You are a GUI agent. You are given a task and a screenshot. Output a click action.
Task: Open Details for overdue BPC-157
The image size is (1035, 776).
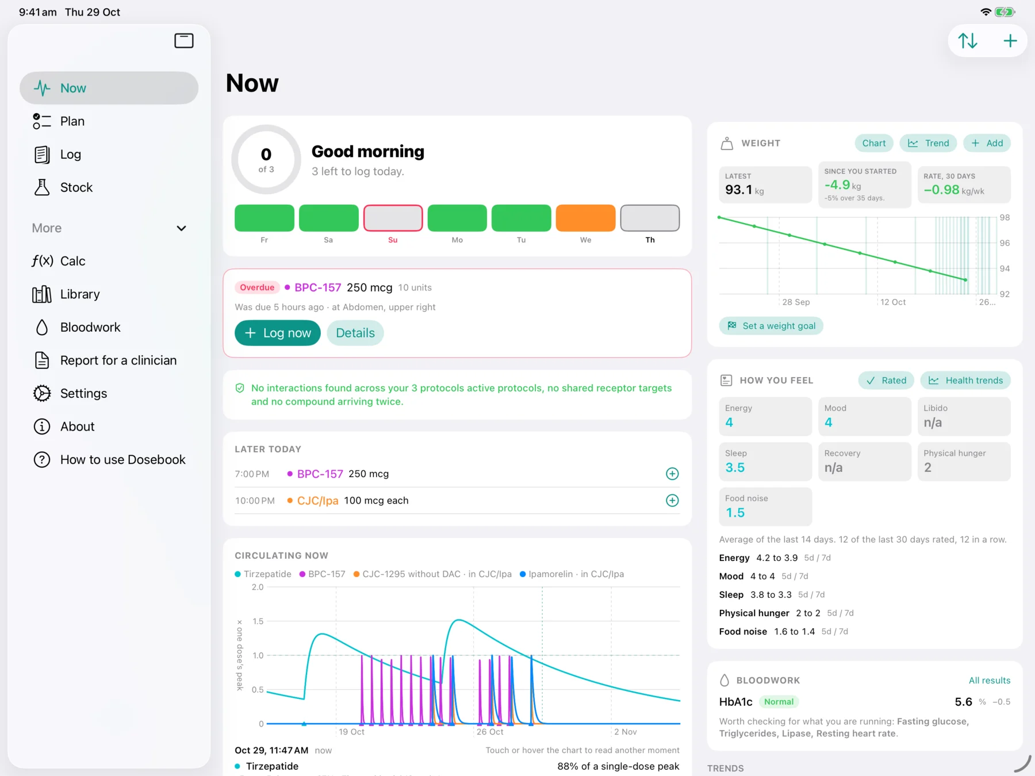tap(355, 333)
